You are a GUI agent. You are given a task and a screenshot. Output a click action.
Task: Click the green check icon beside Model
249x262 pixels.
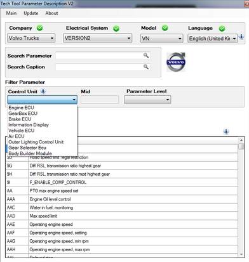165,28
